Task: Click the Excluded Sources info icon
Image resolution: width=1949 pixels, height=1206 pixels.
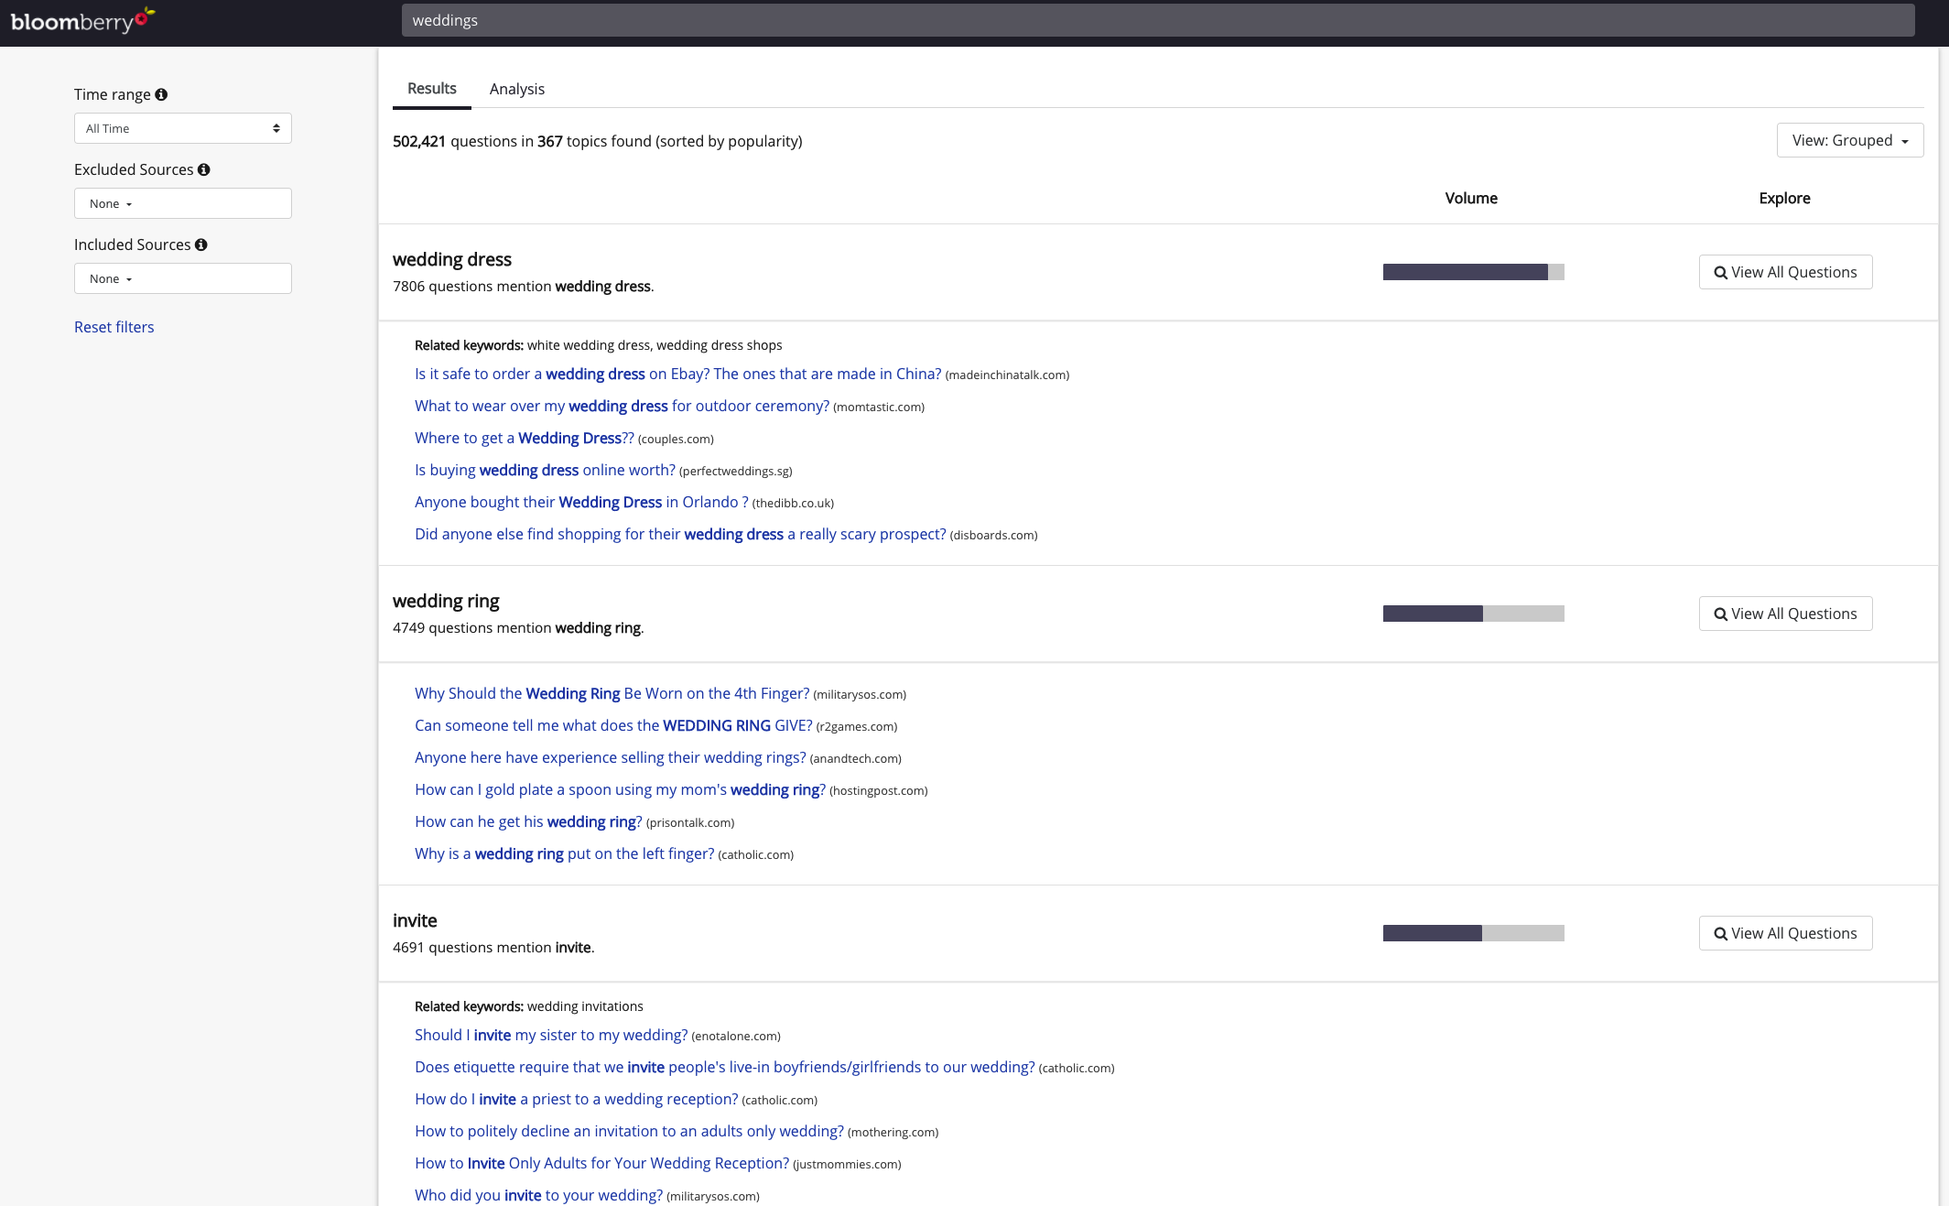Action: pyautogui.click(x=204, y=169)
